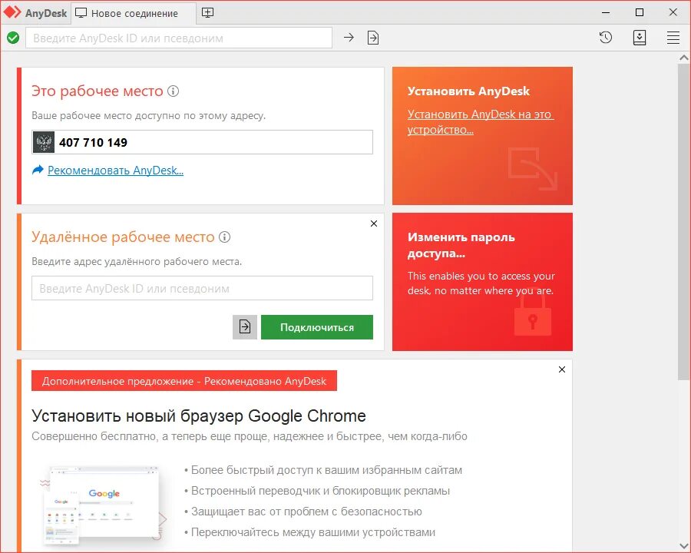Click the green connection status checkmark icon
The height and width of the screenshot is (553, 691).
[13, 38]
